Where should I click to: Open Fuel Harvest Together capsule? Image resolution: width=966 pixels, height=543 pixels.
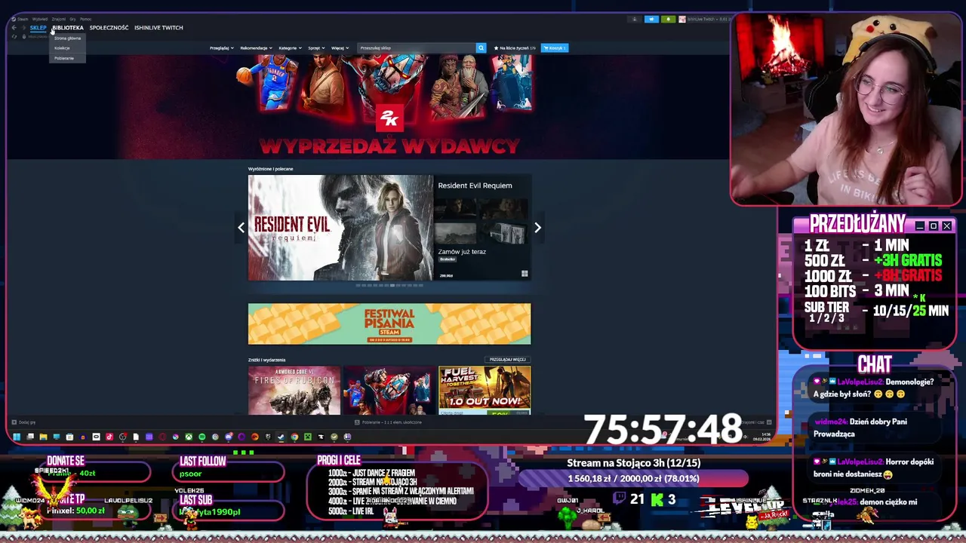485,391
